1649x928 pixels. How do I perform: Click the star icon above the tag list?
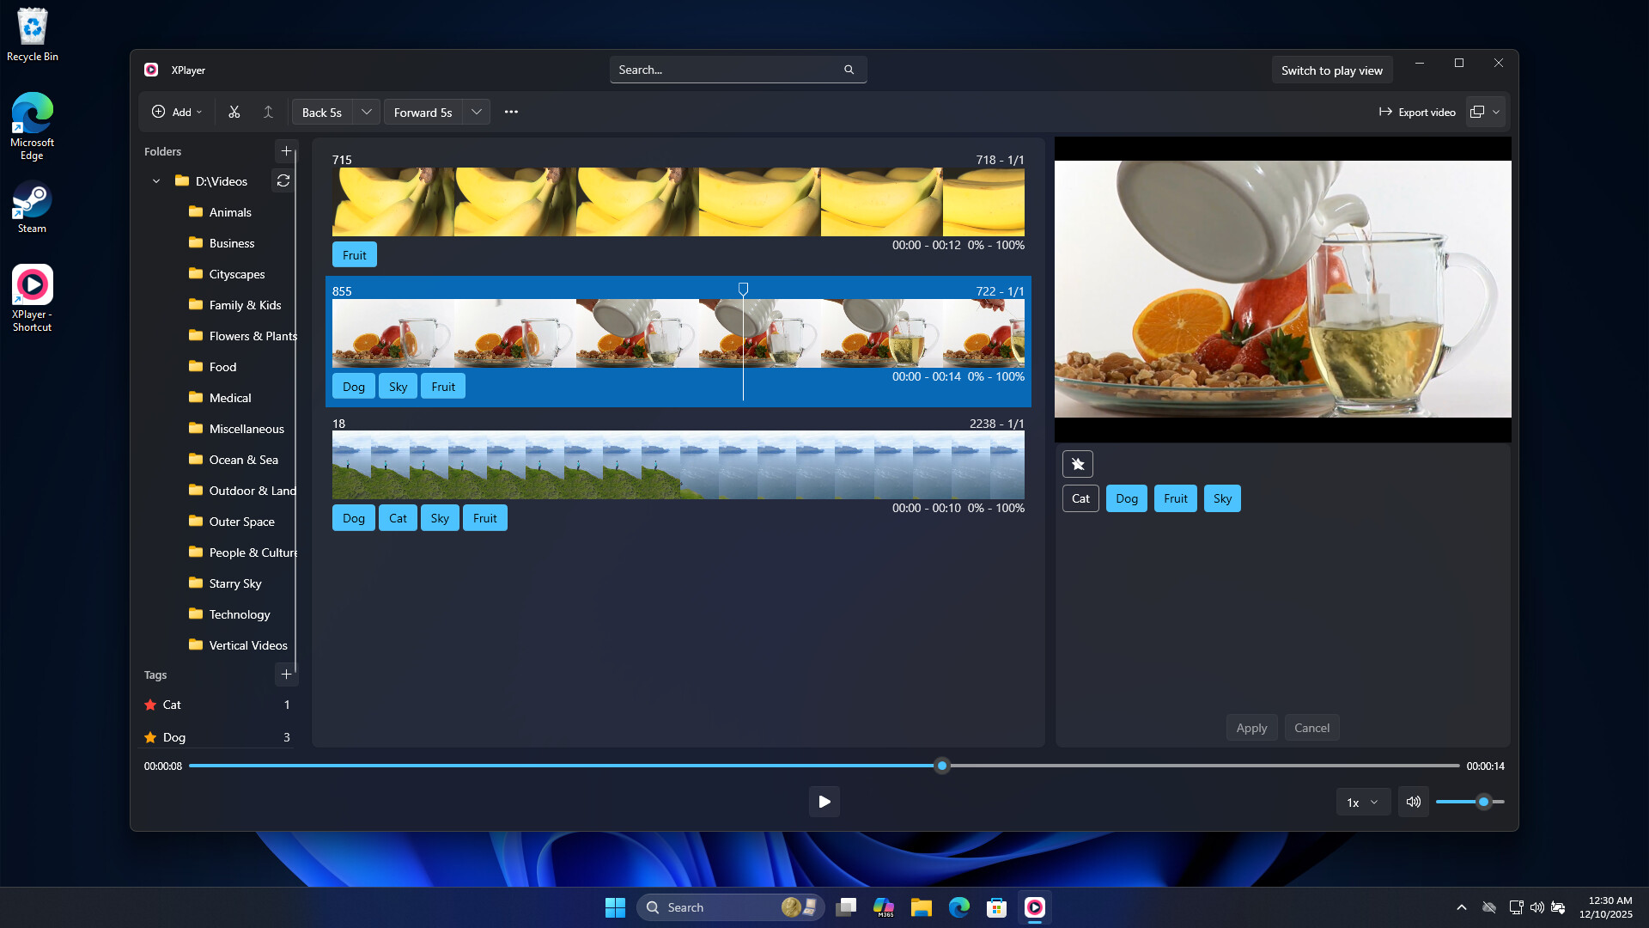[1079, 464]
